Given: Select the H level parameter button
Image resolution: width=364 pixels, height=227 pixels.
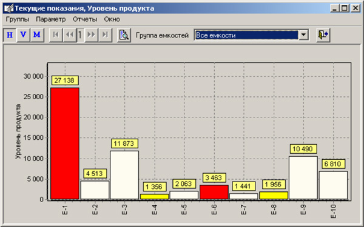Looking at the screenshot, I should point(10,35).
